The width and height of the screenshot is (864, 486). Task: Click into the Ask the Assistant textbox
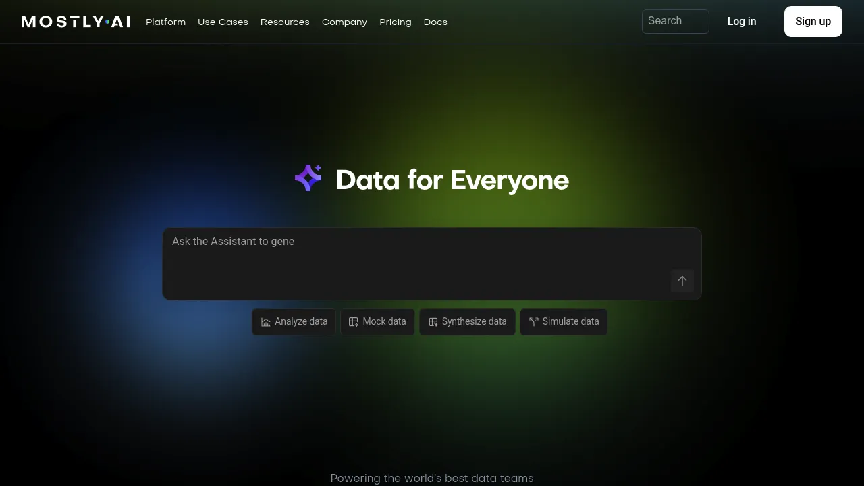pyautogui.click(x=432, y=264)
